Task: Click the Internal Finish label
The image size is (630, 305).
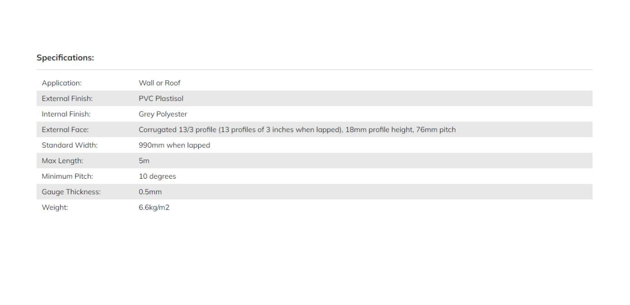Action: 66,114
